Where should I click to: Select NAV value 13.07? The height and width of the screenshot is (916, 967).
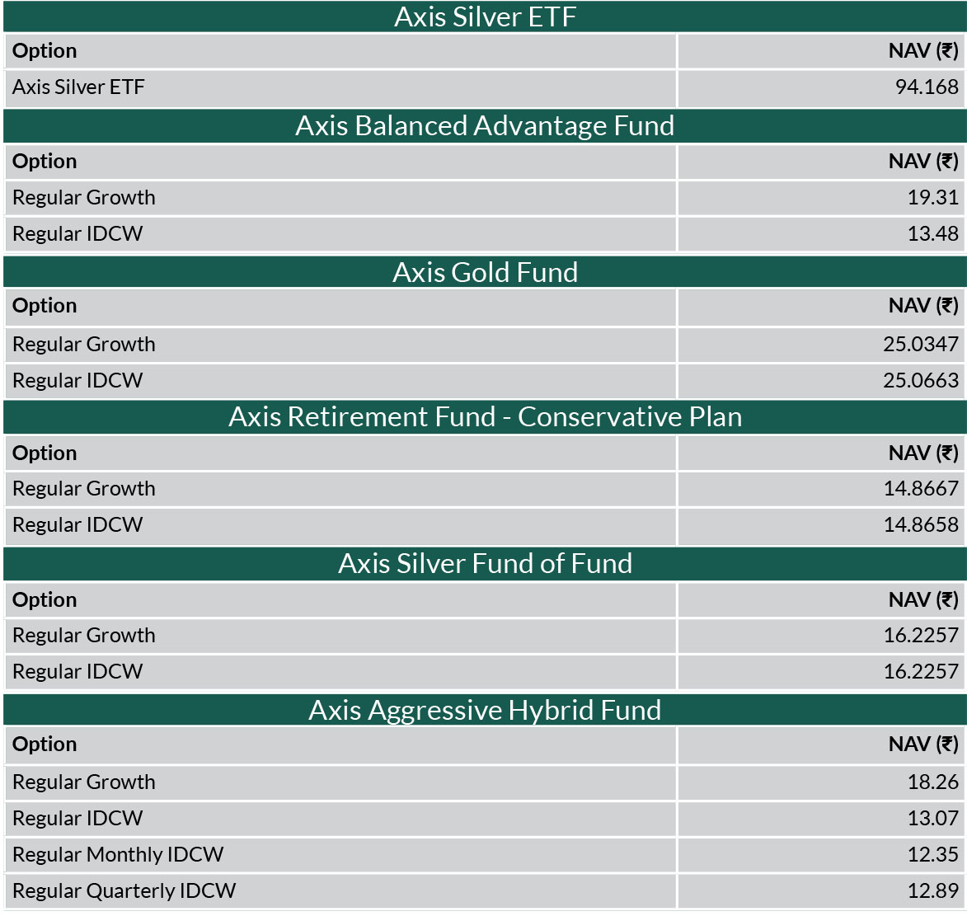tap(932, 819)
